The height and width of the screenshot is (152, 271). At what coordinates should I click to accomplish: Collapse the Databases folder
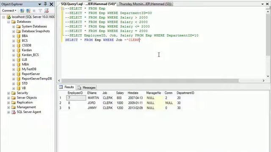point(8,22)
